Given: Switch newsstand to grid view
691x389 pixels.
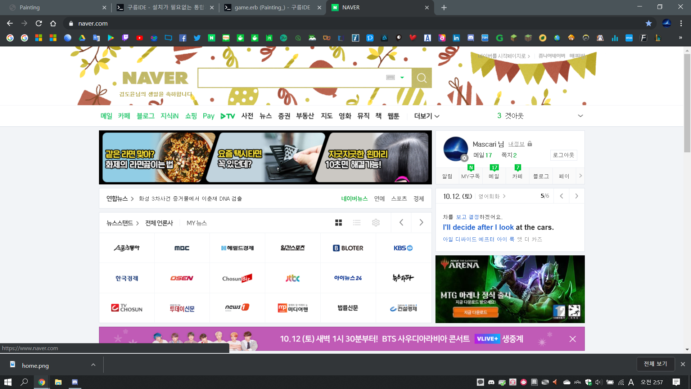Looking at the screenshot, I should point(338,223).
